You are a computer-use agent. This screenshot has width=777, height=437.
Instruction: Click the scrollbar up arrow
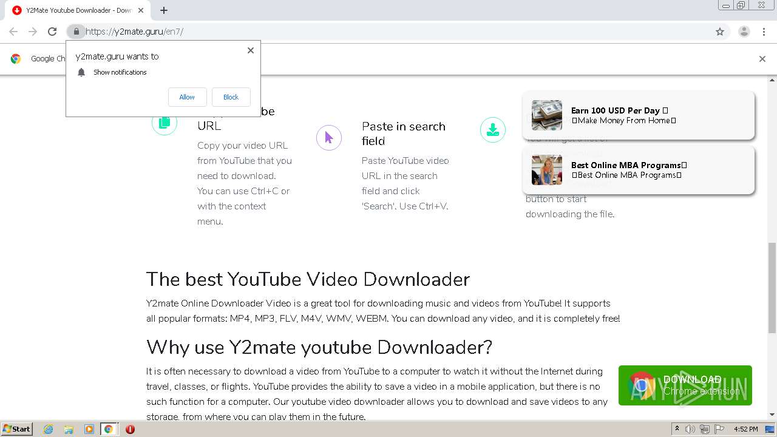point(772,80)
